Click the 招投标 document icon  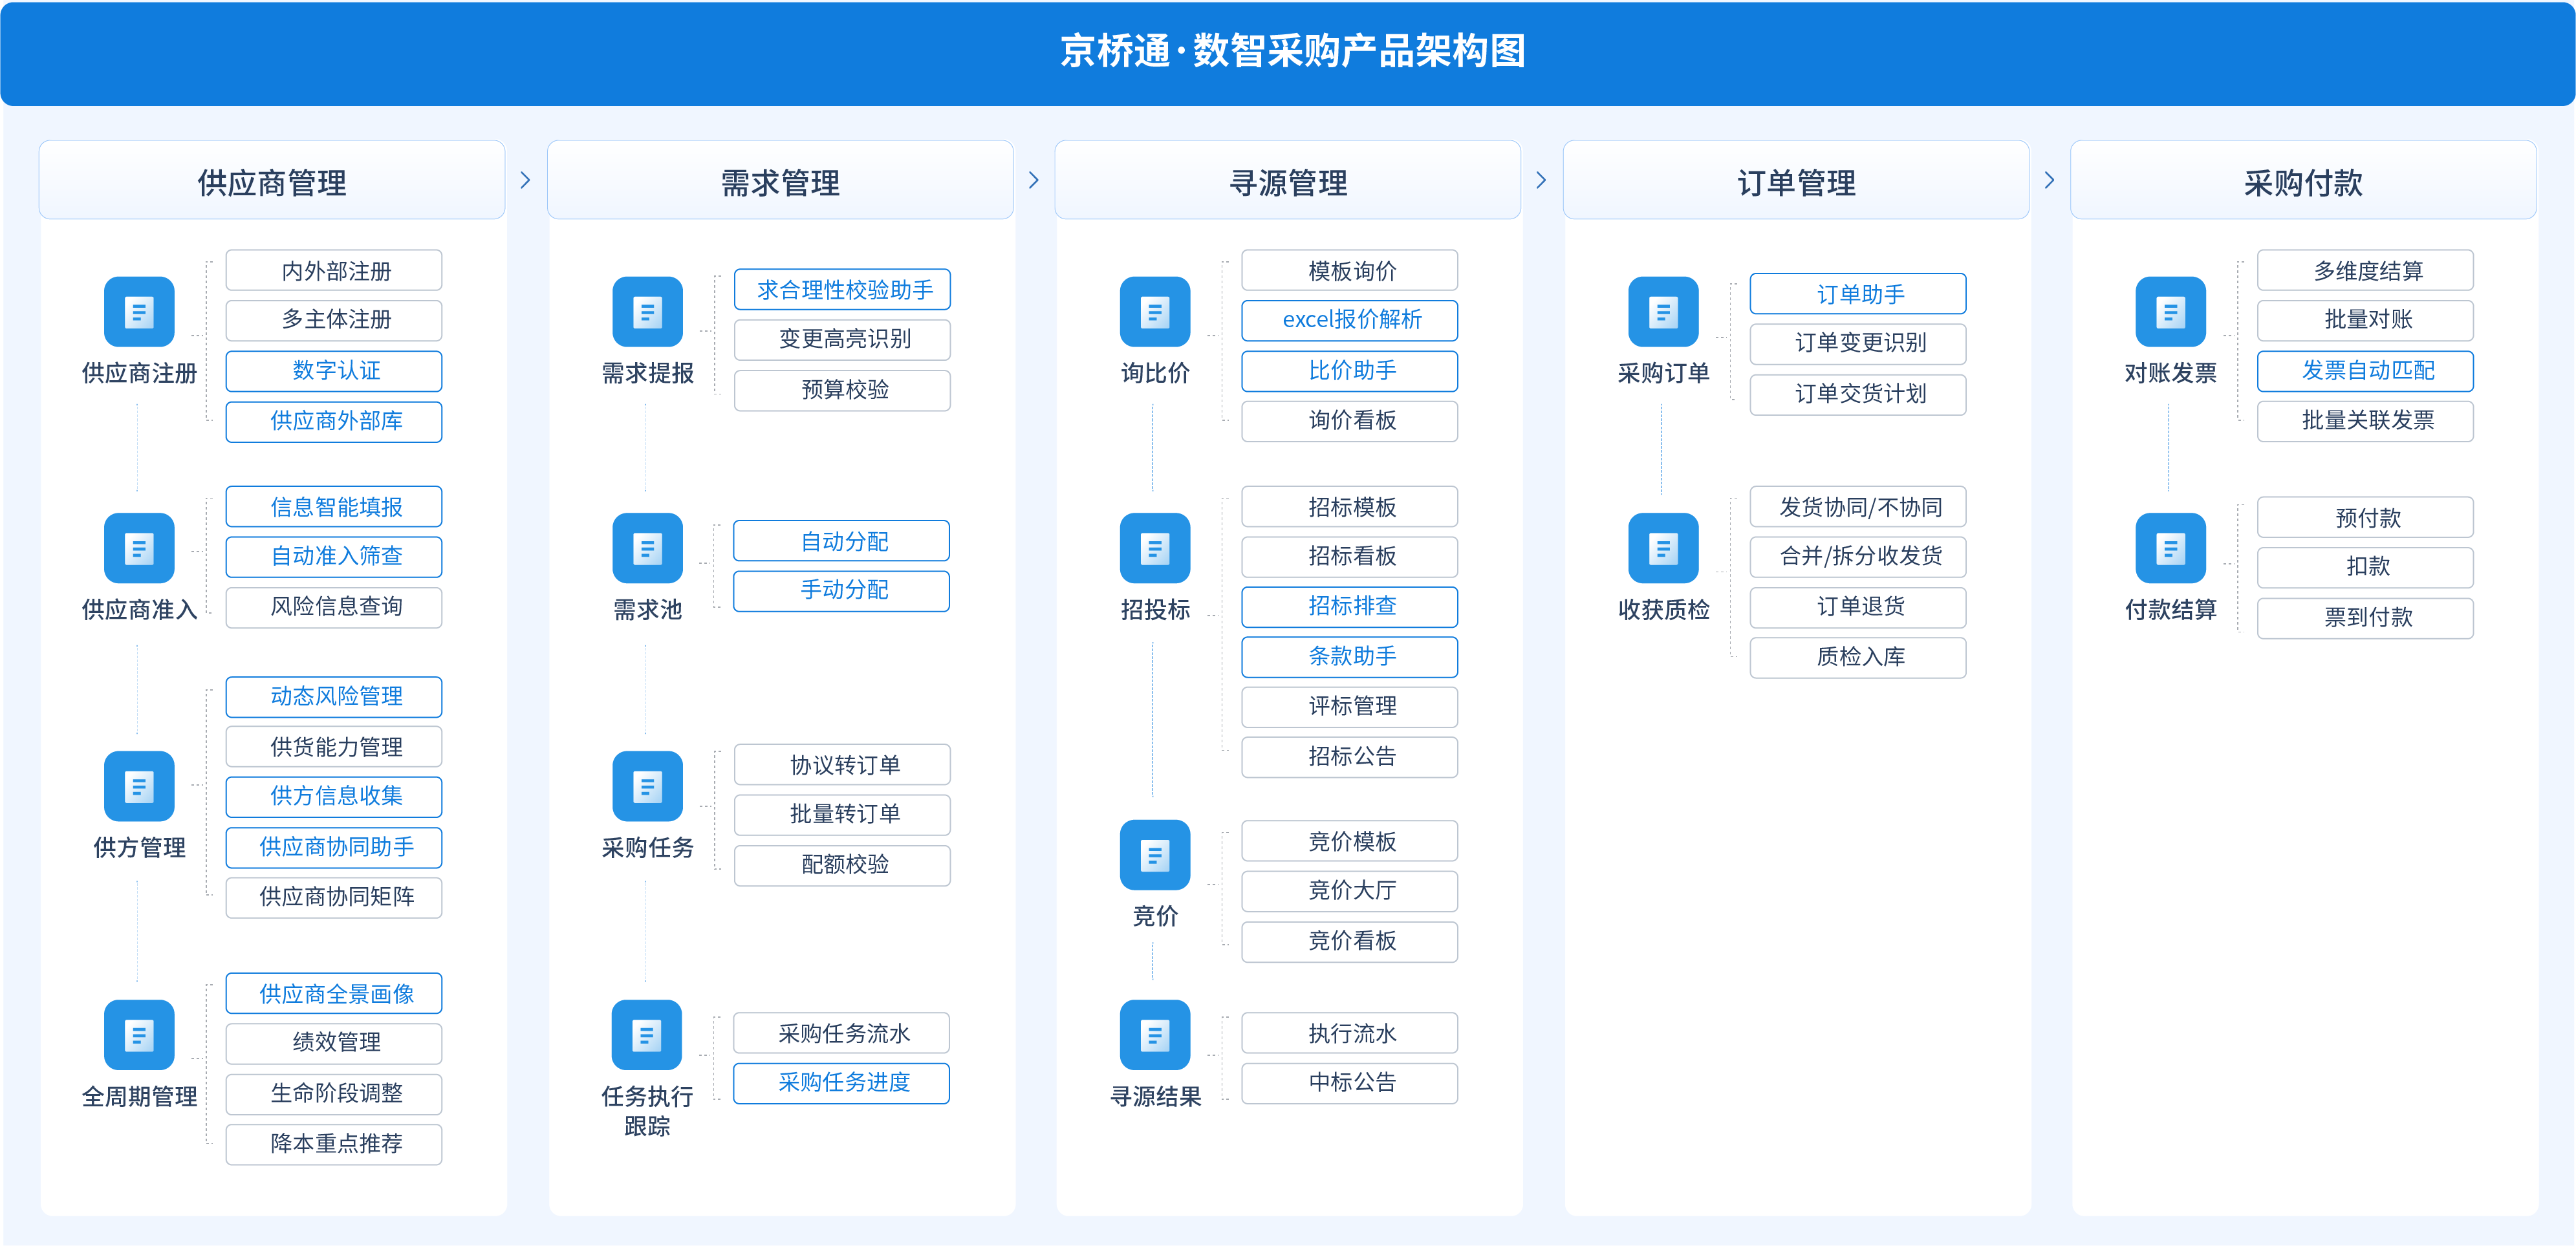coord(1155,548)
